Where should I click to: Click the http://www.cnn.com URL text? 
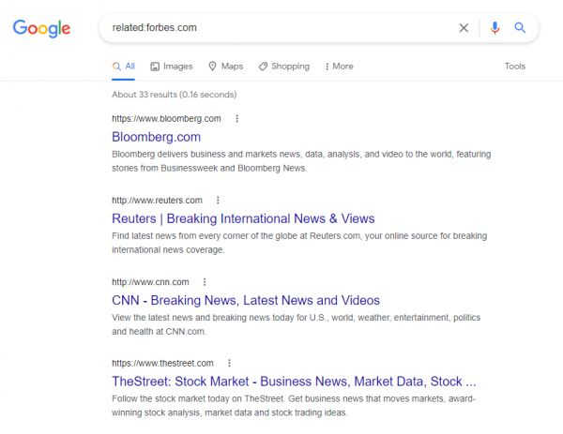tap(150, 282)
